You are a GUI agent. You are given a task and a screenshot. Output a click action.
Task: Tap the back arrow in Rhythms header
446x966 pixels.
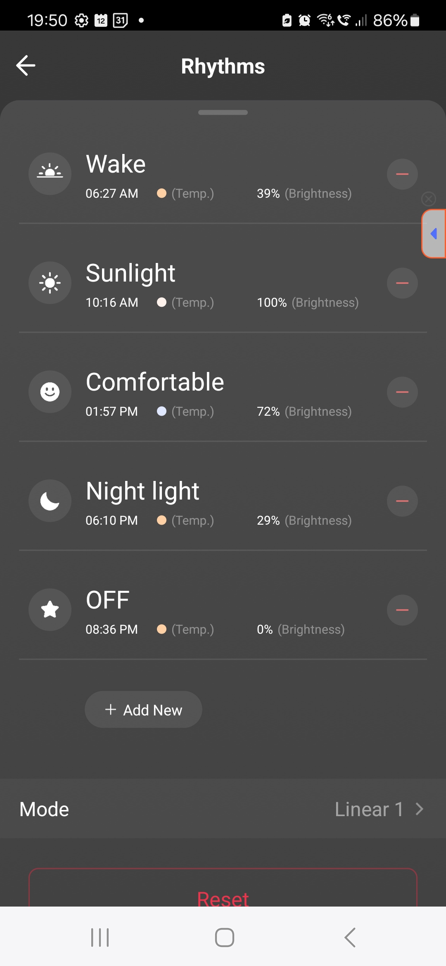pyautogui.click(x=26, y=66)
